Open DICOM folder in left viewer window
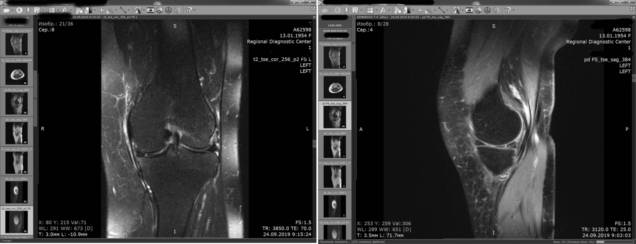 point(6,10)
